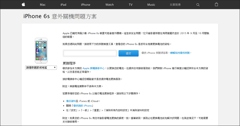
Task: Click the serial number input field
Action: coord(90,53)
